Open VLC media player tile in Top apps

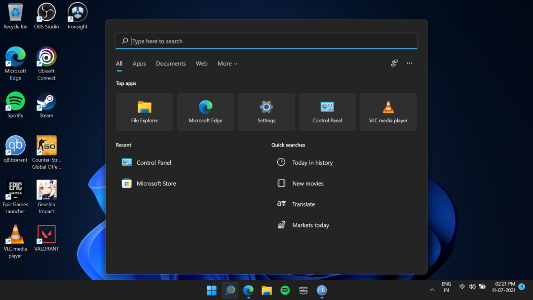click(388, 112)
